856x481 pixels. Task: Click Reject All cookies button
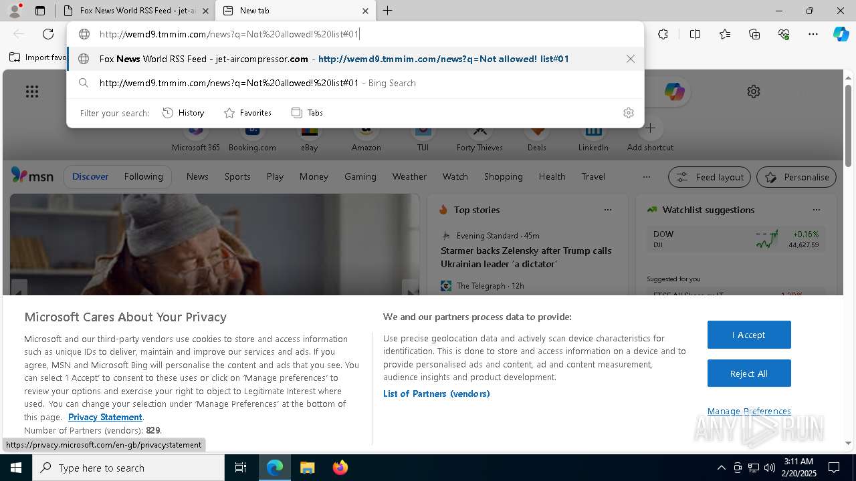[749, 373]
